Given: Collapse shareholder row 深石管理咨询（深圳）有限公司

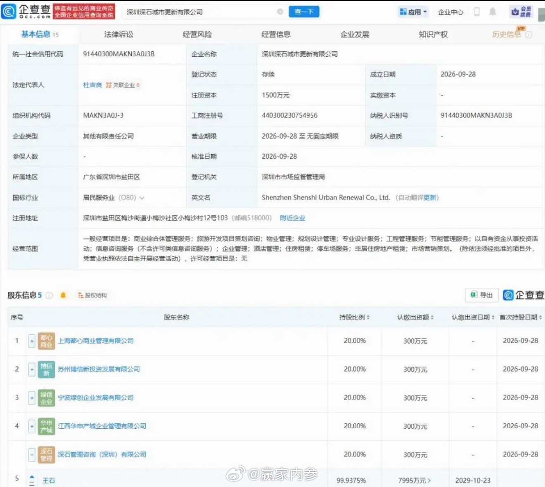Looking at the screenshot, I should coord(32,455).
